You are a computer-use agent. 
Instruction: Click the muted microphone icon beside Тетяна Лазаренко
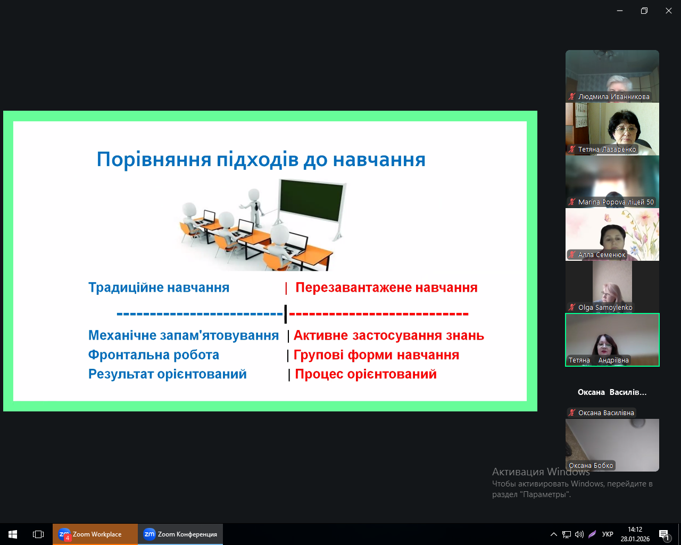(x=572, y=150)
